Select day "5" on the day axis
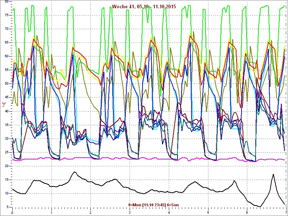This screenshot has height=216, width=288. 208,213
